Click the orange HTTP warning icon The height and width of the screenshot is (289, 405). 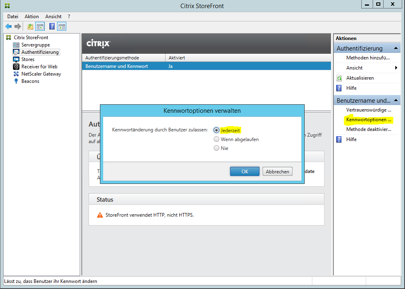tap(100, 215)
